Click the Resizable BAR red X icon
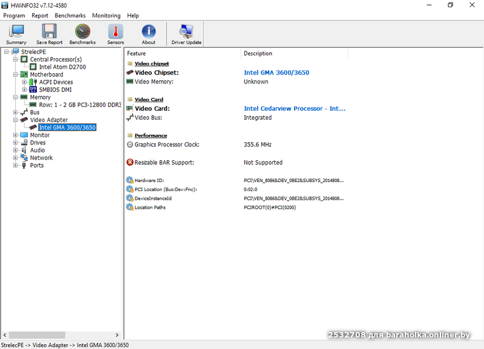Viewport: 484px width, 349px height. tap(130, 162)
